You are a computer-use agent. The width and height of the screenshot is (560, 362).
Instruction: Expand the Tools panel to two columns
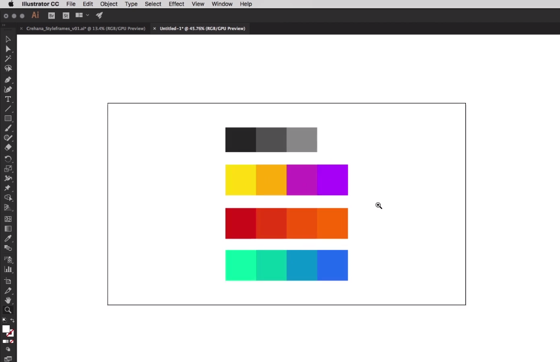(x=4, y=24)
